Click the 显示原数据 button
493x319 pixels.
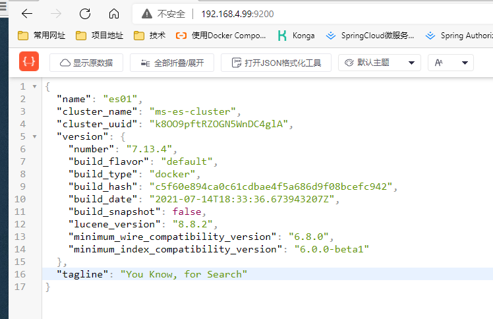[x=86, y=63]
